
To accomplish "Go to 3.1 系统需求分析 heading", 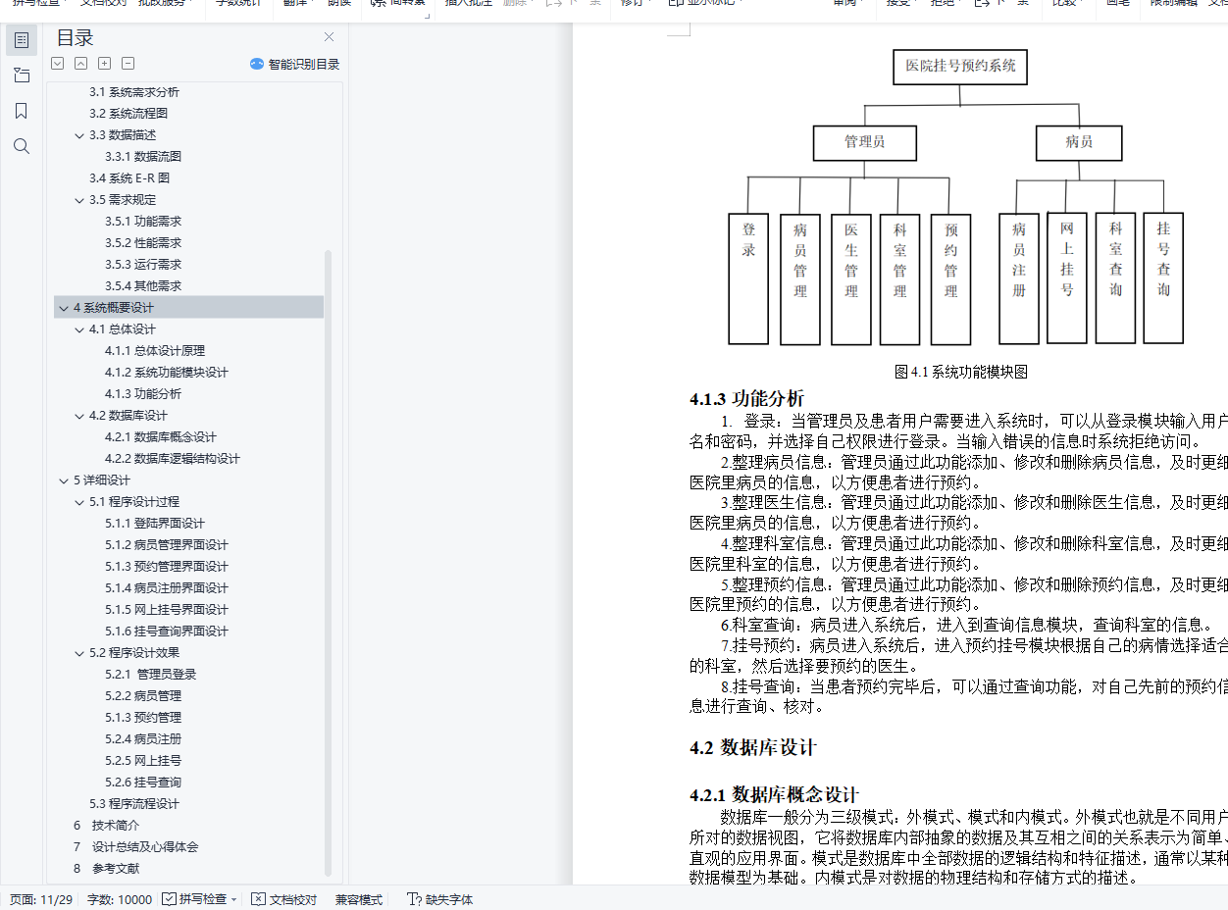I will (x=134, y=92).
